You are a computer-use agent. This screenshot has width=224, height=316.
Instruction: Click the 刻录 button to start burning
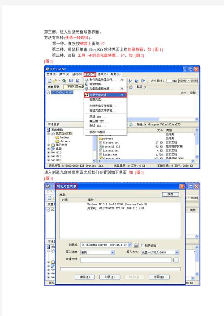click(110, 277)
